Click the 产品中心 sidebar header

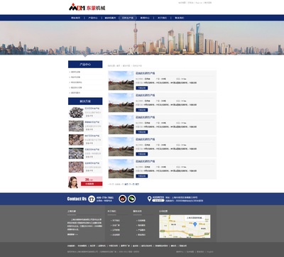tap(85, 65)
